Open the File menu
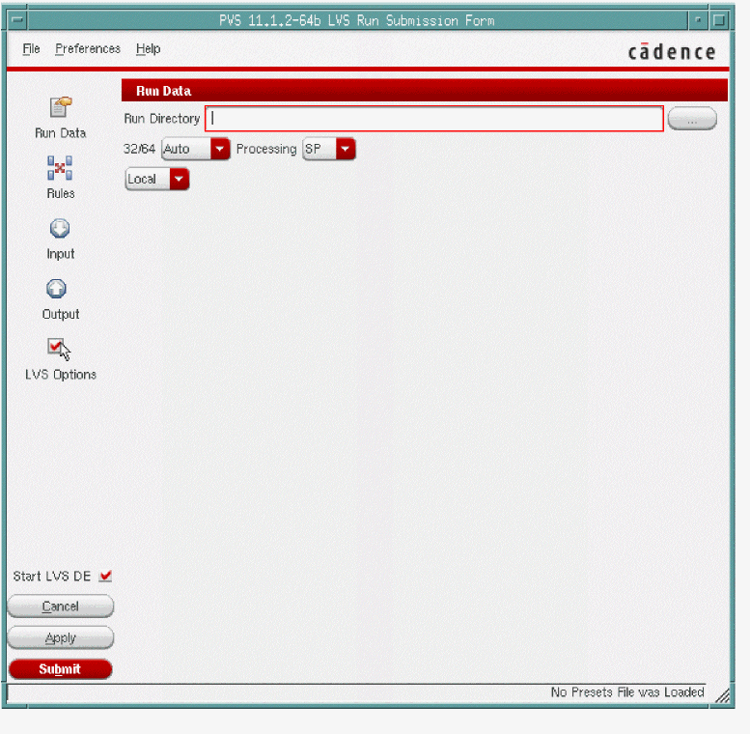750x734 pixels. click(31, 49)
